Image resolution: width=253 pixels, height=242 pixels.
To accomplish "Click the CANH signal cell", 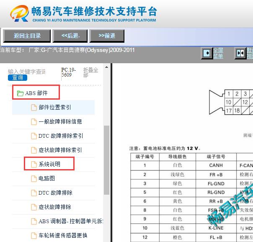I will click(216, 165).
